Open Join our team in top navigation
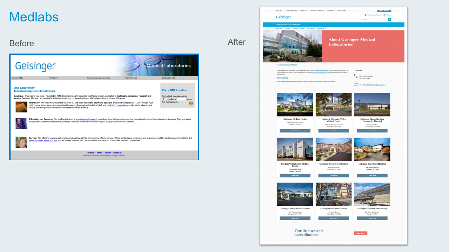449x252 pixels. coord(342,10)
